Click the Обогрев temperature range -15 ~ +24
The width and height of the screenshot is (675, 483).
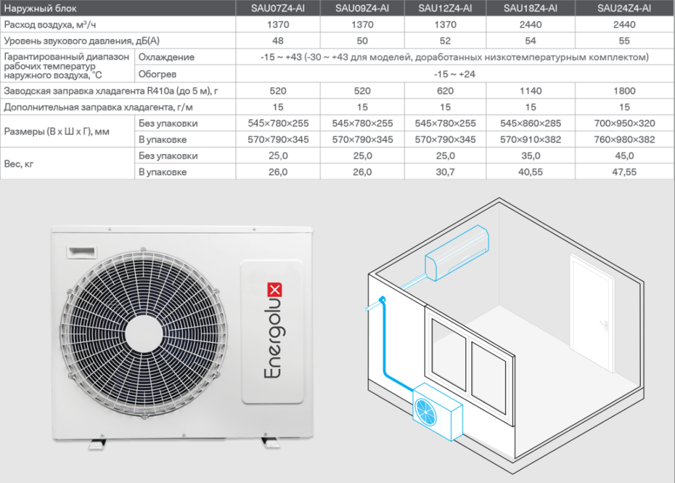[455, 74]
